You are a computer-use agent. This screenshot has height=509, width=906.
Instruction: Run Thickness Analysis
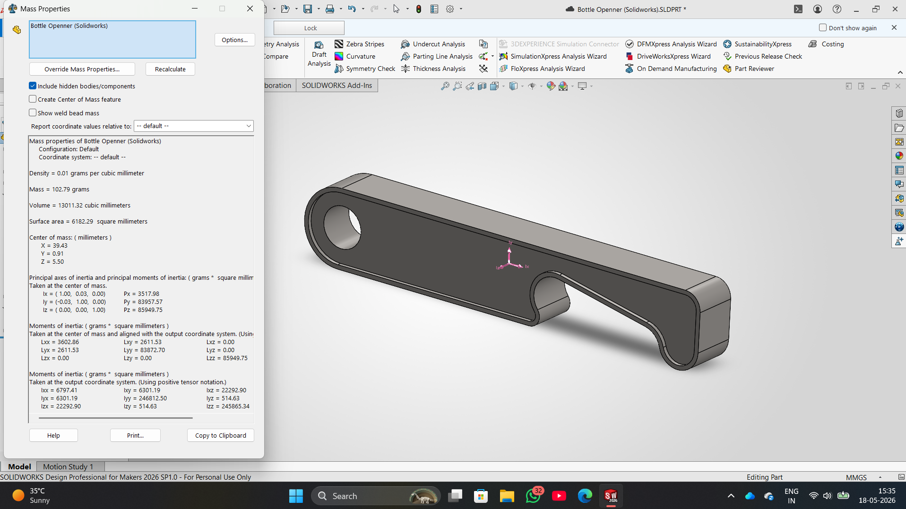(433, 69)
